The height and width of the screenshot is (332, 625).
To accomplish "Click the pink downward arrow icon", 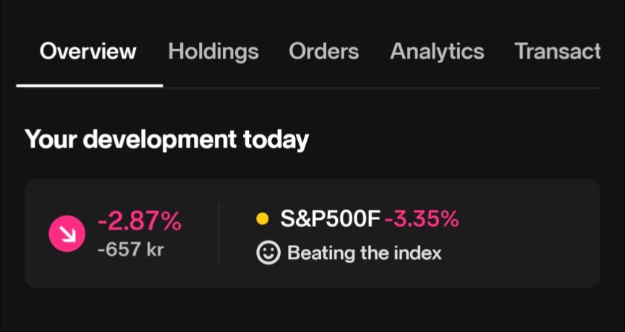I will pyautogui.click(x=67, y=234).
